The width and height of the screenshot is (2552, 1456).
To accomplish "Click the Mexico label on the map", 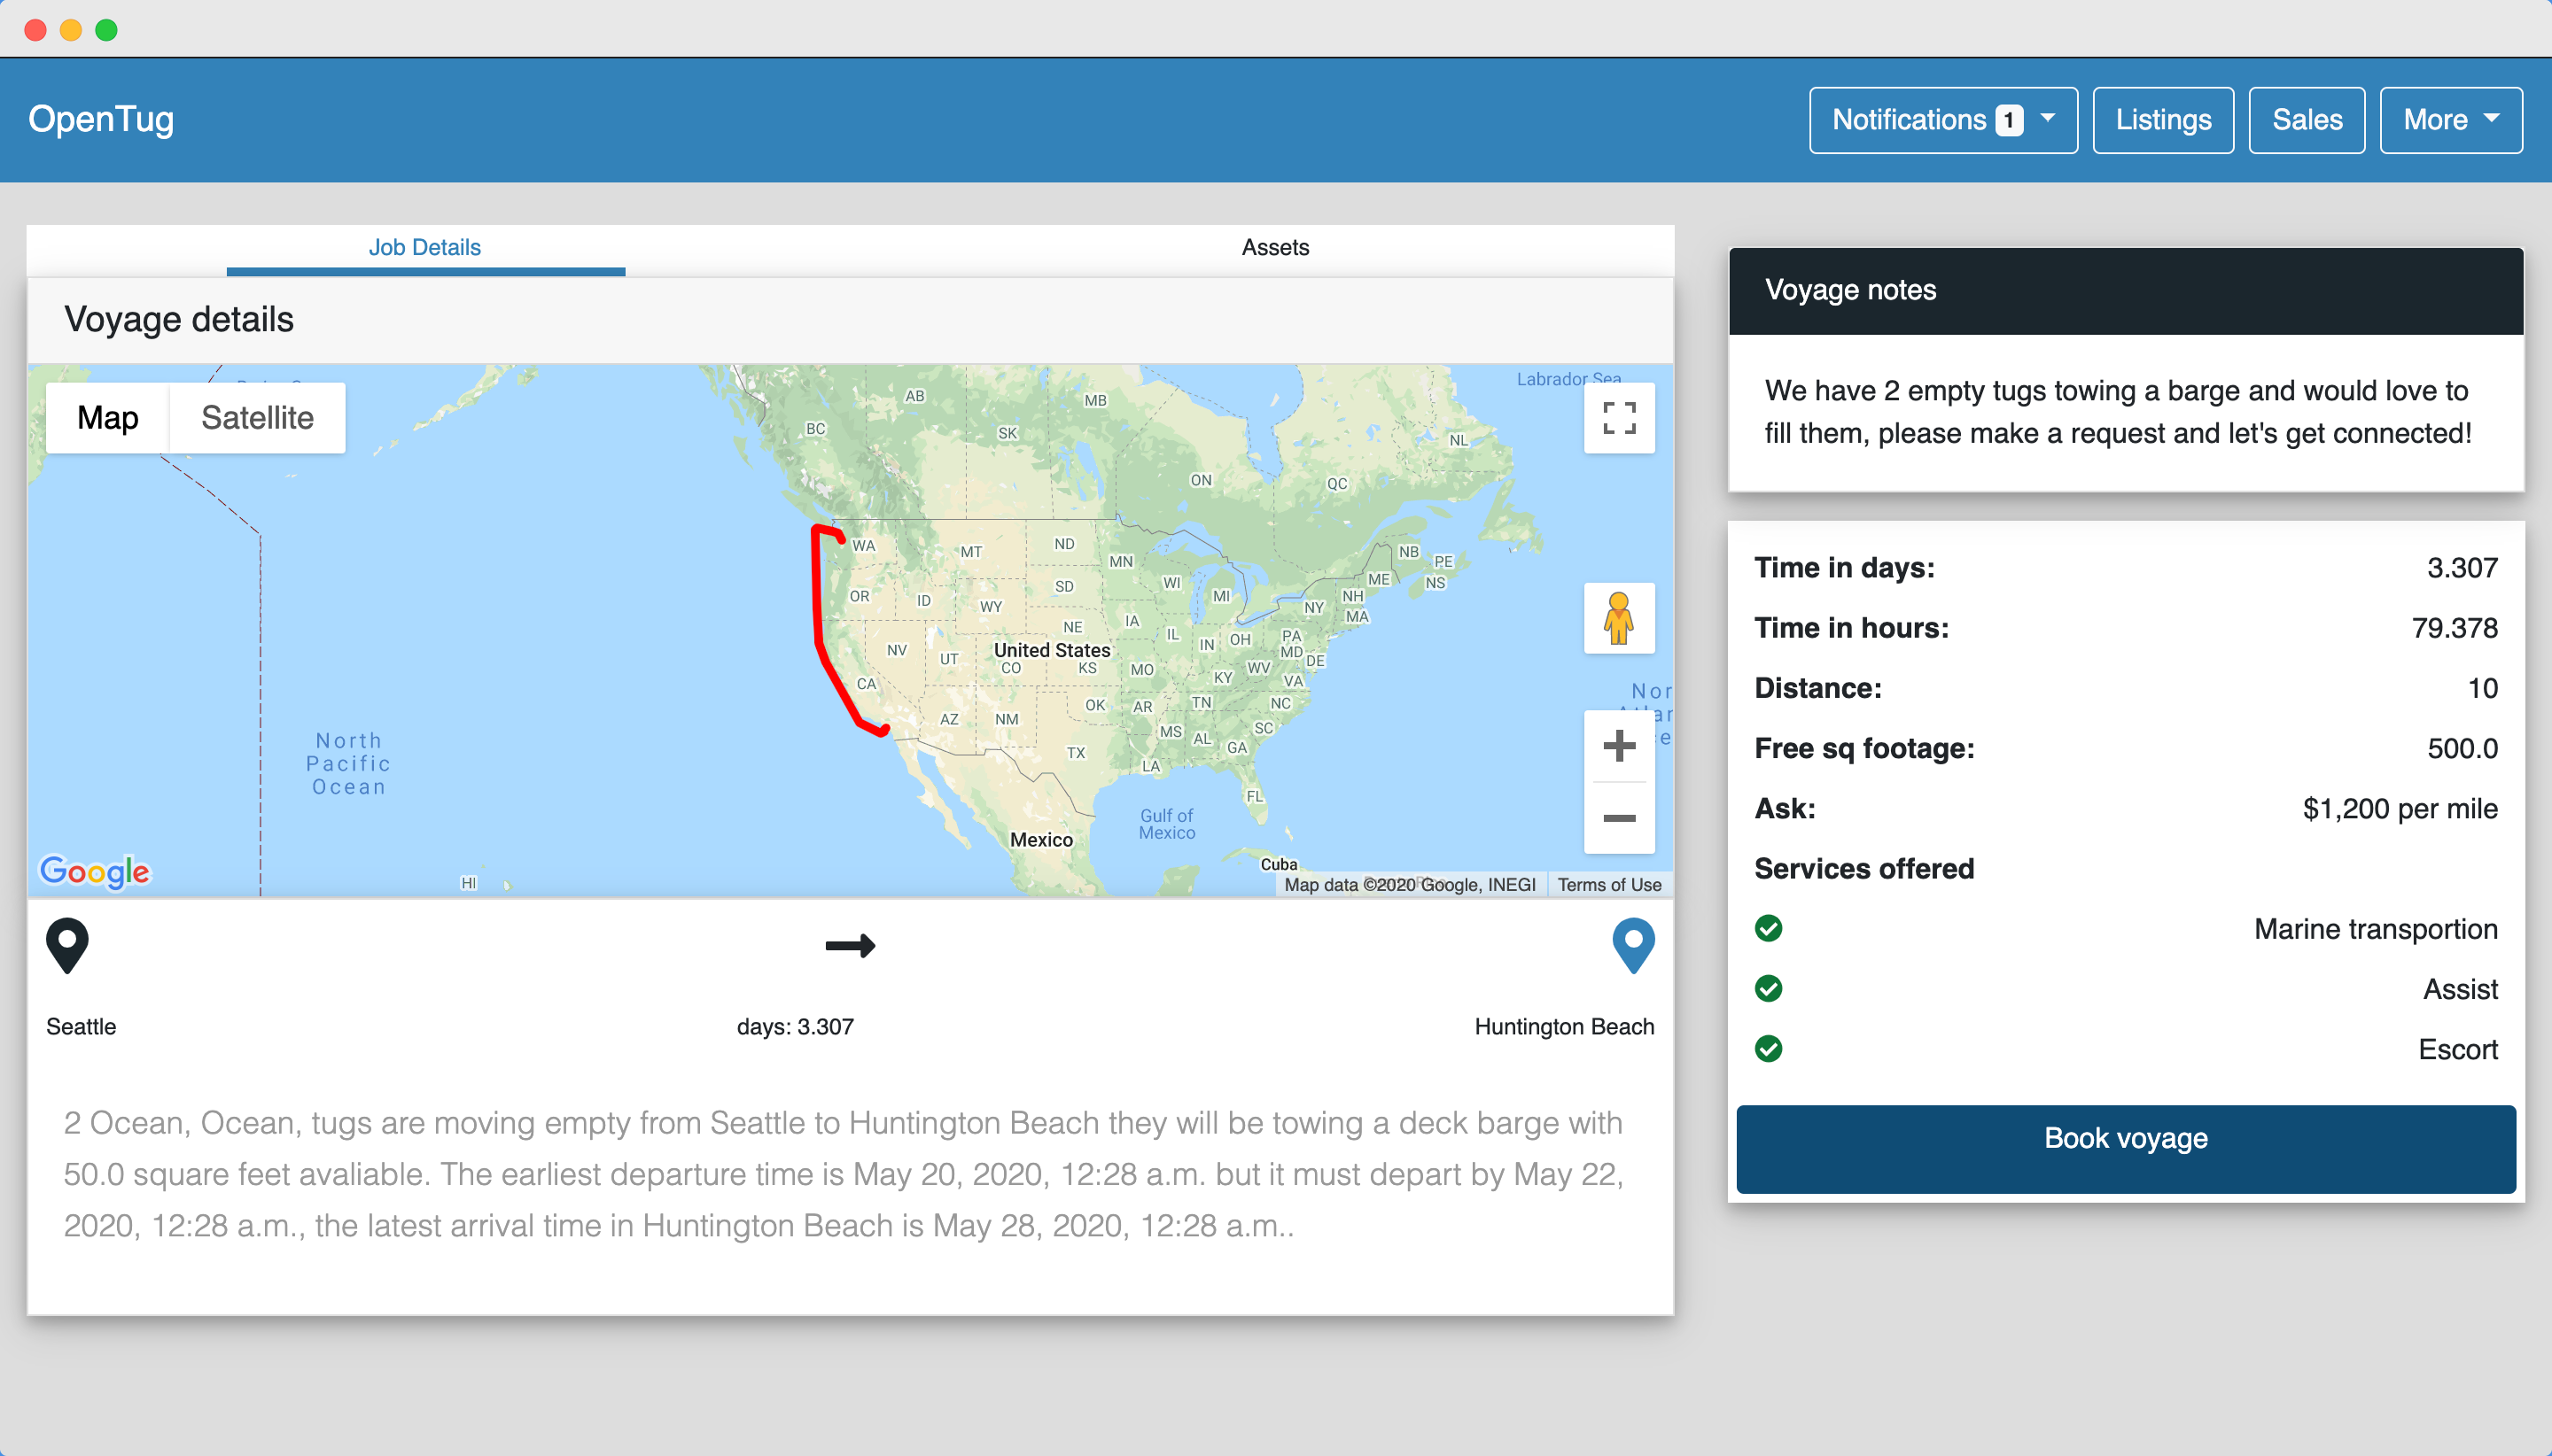I will click(1040, 840).
